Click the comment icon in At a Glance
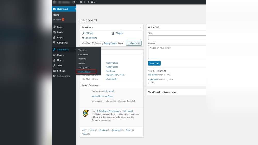Image resolution: width=258 pixels, height=145 pixels. pos(83,38)
